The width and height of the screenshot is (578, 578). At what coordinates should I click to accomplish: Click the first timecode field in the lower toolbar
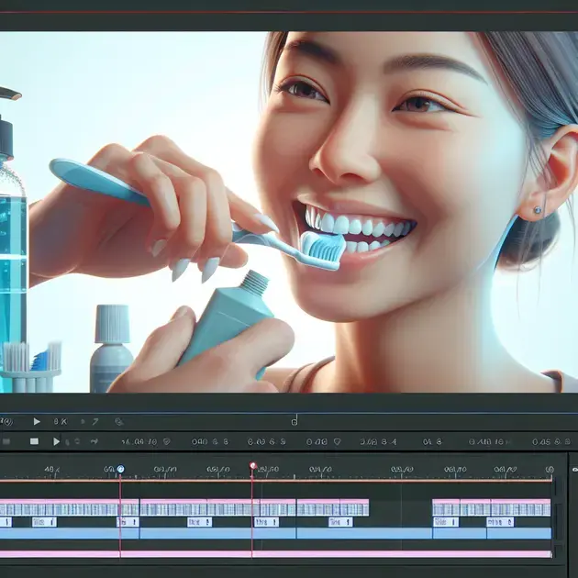(x=138, y=441)
